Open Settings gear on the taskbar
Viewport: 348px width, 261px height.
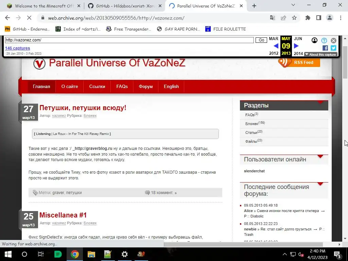pyautogui.click(x=124, y=254)
